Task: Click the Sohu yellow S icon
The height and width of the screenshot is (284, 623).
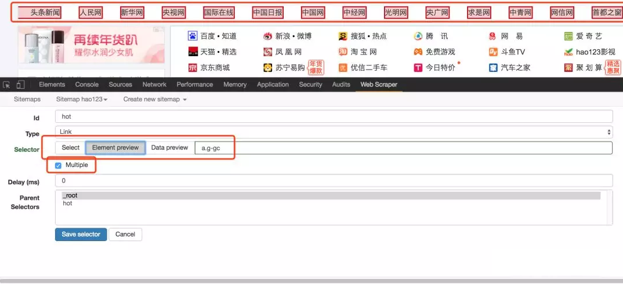Action: (343, 36)
